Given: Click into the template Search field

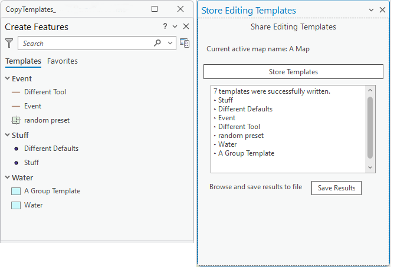Looking at the screenshot, I should coord(86,43).
